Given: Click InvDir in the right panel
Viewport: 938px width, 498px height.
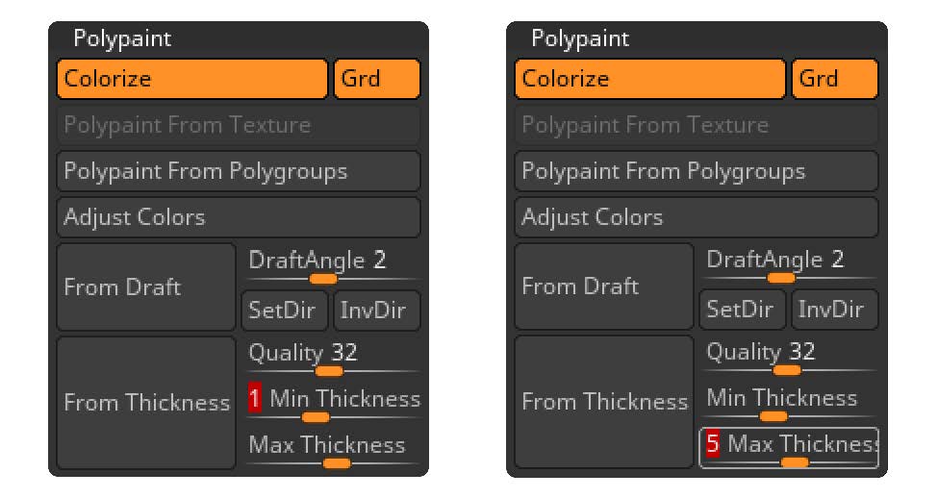Looking at the screenshot, I should [835, 311].
